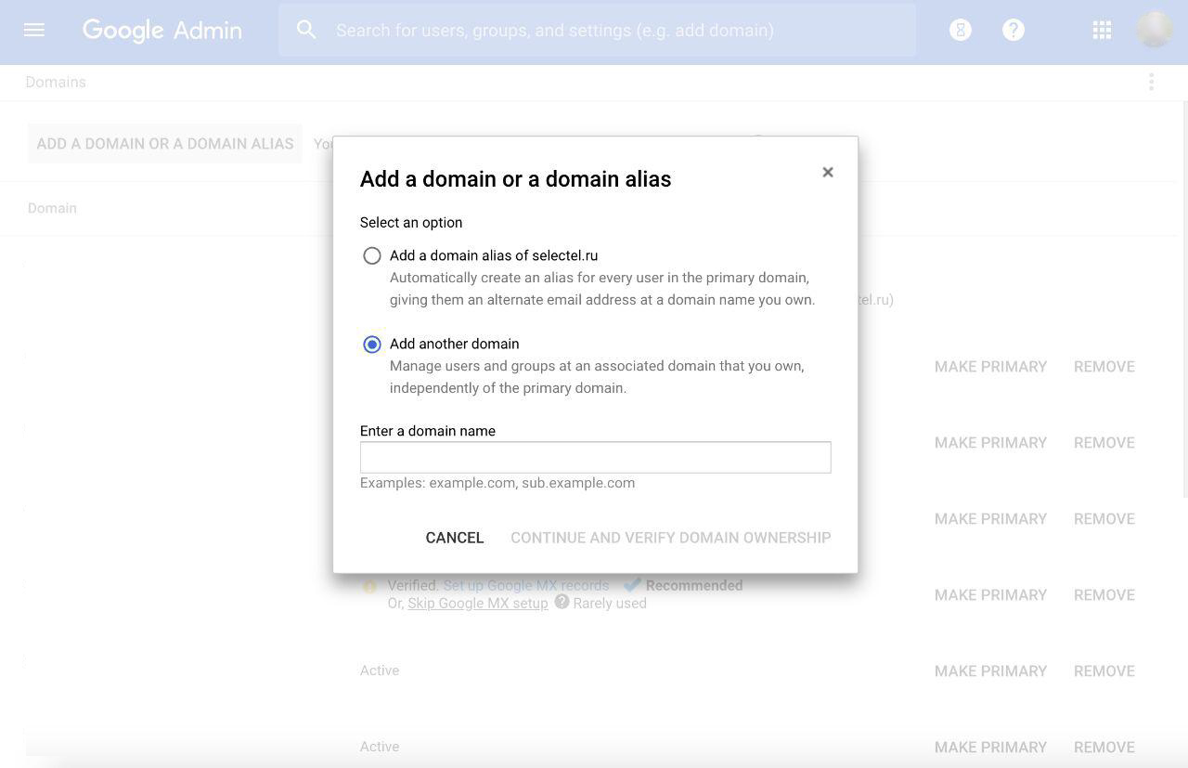
Task: Close the dialog with the X icon
Action: [x=828, y=172]
